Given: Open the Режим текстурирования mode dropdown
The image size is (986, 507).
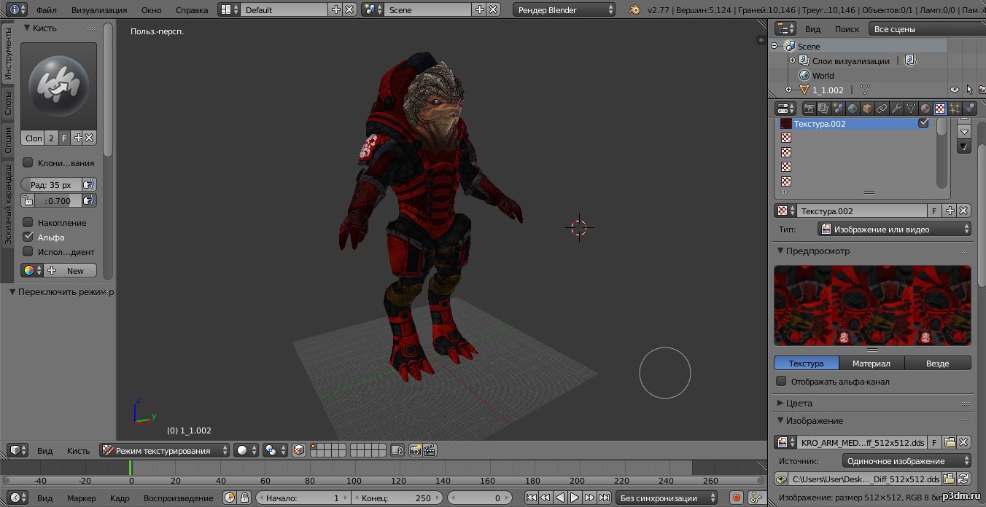Looking at the screenshot, I should pos(164,451).
